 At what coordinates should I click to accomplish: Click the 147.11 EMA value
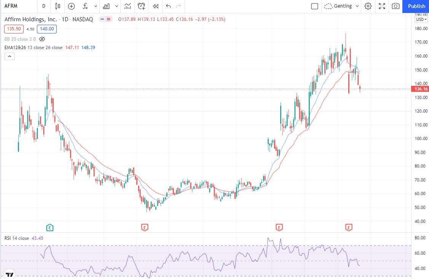72,48
